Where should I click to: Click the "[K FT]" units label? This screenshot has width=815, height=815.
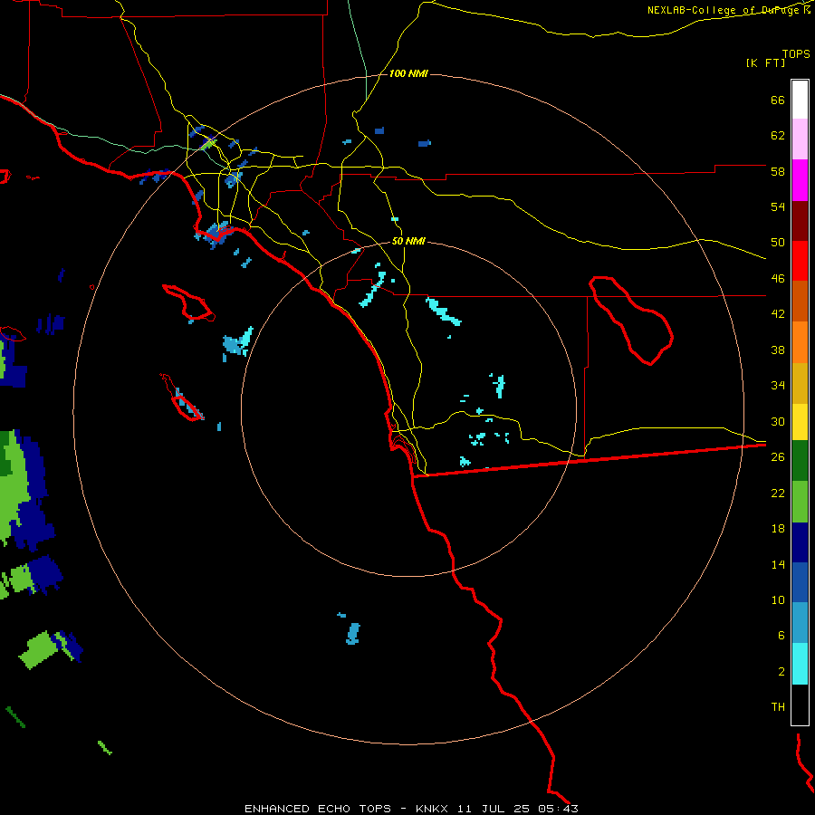coord(765,62)
